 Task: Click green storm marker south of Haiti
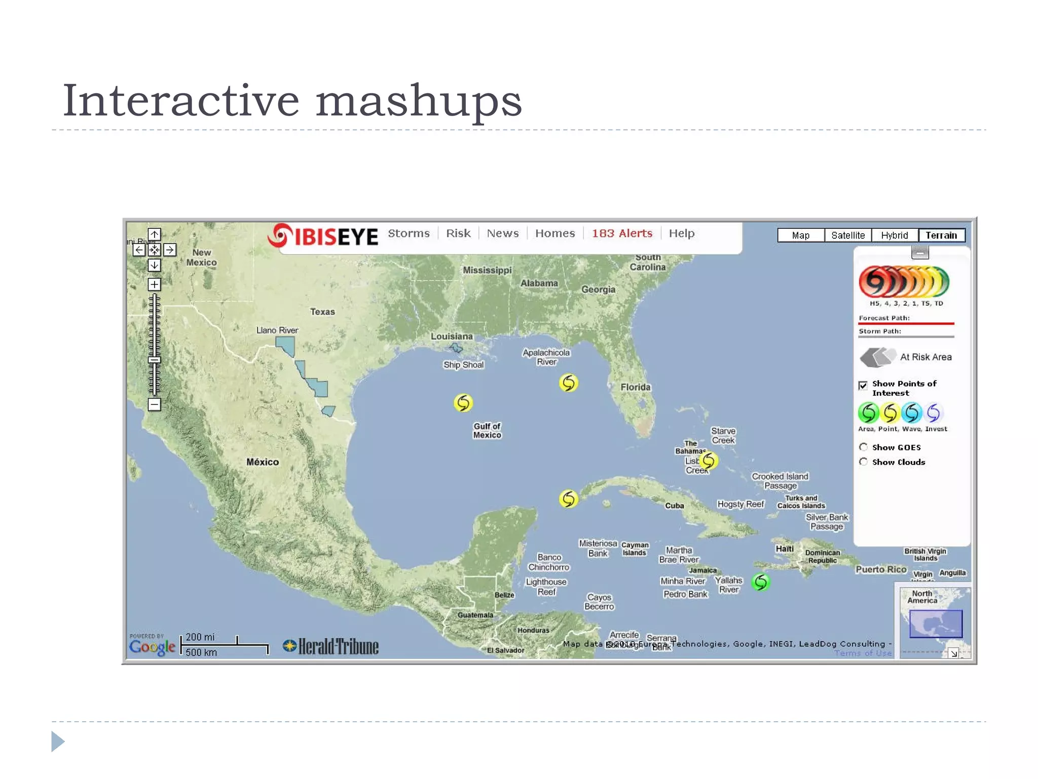761,582
